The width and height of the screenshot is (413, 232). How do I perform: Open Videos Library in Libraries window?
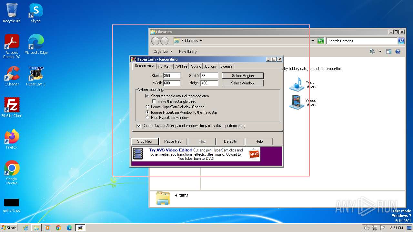303,102
